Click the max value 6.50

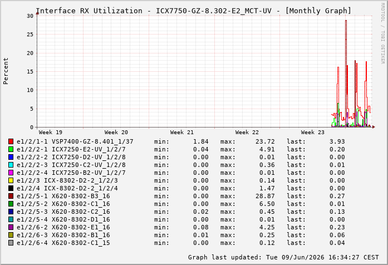pos(267,204)
